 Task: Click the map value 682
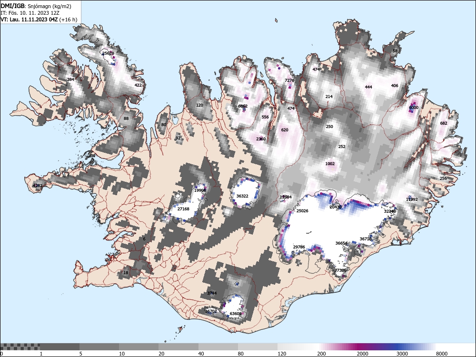(x=444, y=123)
